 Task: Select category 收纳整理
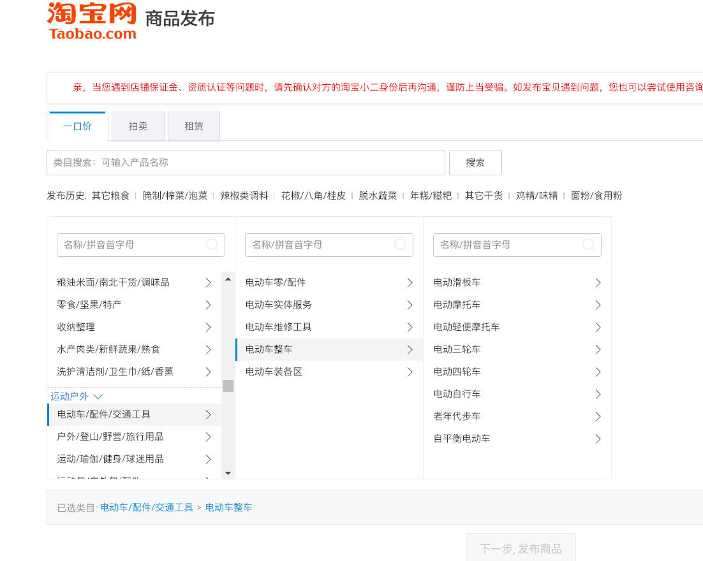[x=135, y=327]
